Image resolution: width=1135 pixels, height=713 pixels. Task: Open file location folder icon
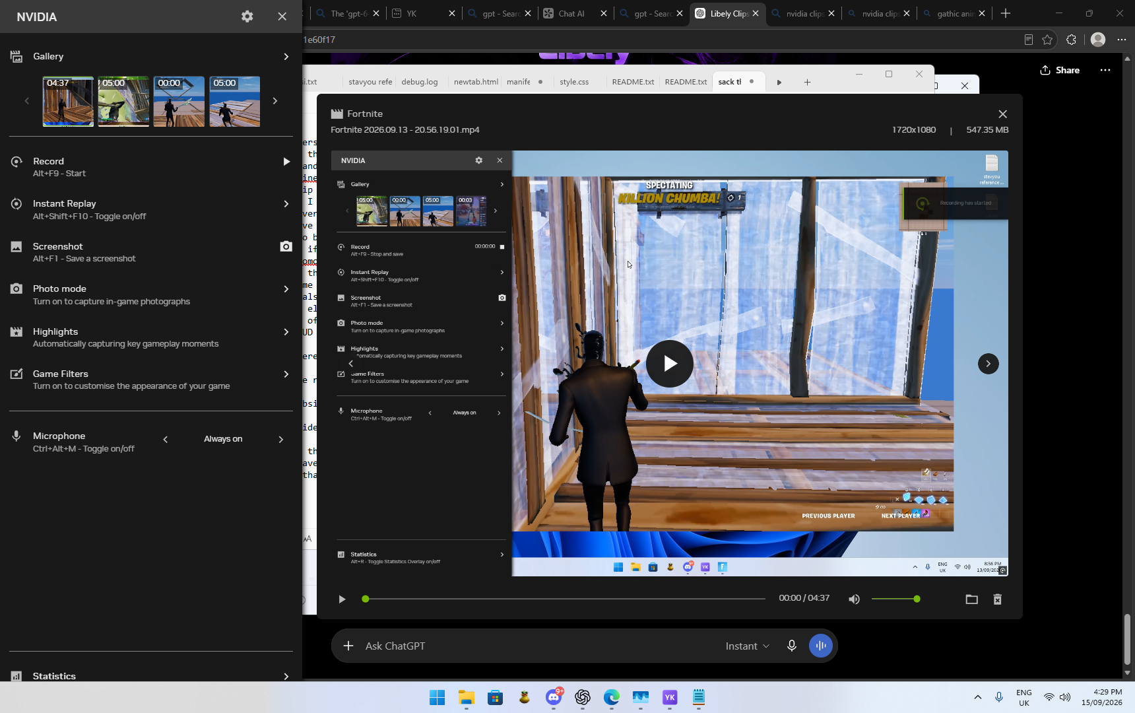click(971, 599)
